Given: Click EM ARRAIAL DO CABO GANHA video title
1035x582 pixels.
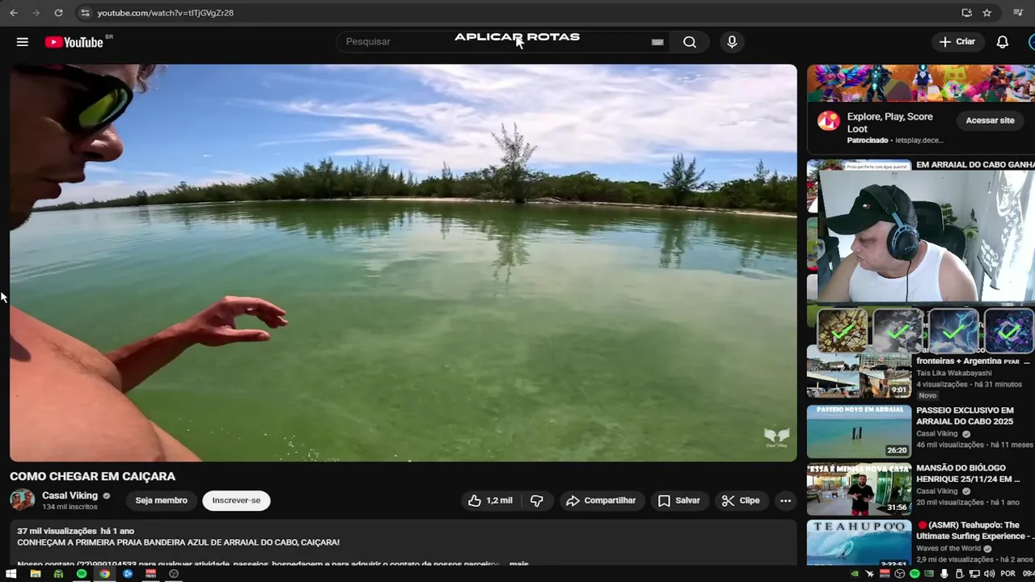Looking at the screenshot, I should (x=974, y=165).
